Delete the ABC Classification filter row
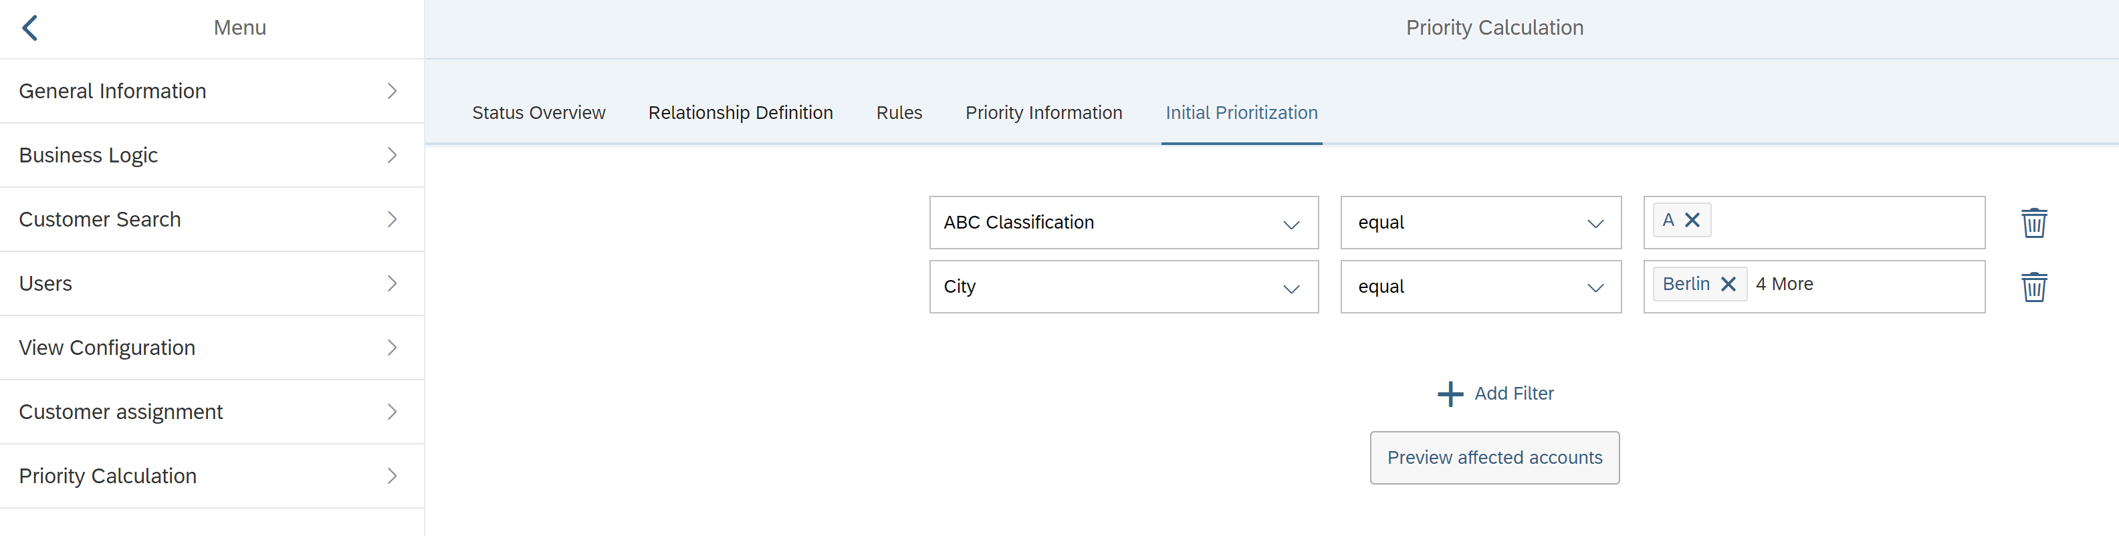This screenshot has width=2119, height=536. (2033, 222)
